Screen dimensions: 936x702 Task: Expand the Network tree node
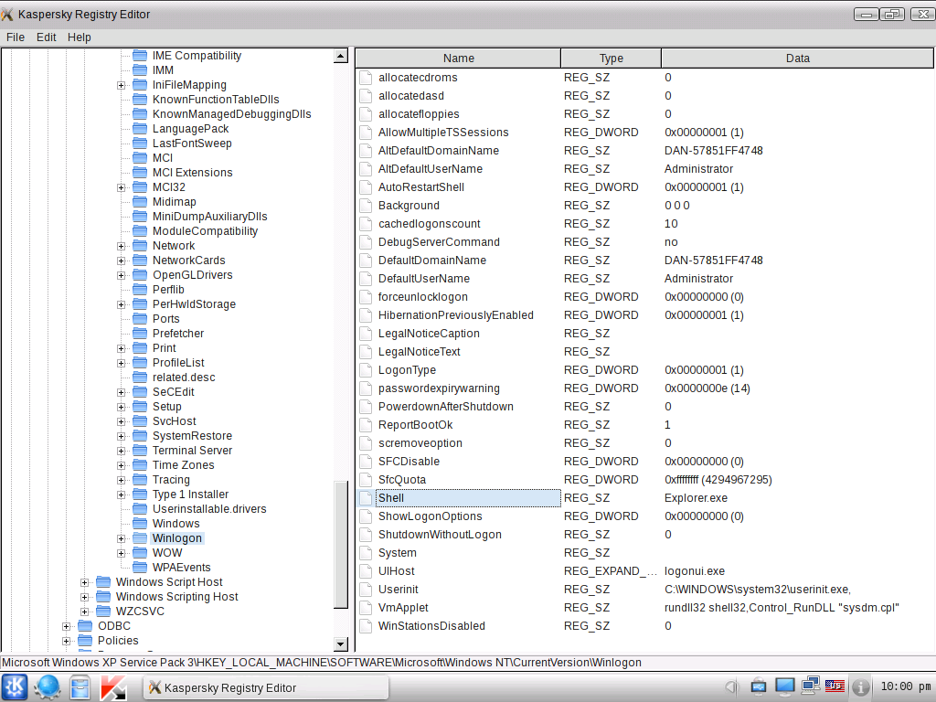coord(122,246)
